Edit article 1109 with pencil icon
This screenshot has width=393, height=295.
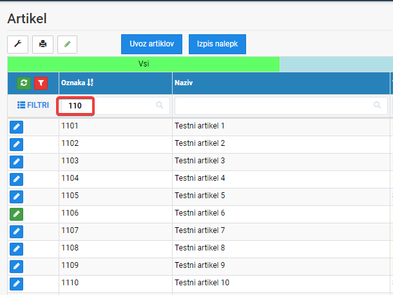pyautogui.click(x=17, y=267)
